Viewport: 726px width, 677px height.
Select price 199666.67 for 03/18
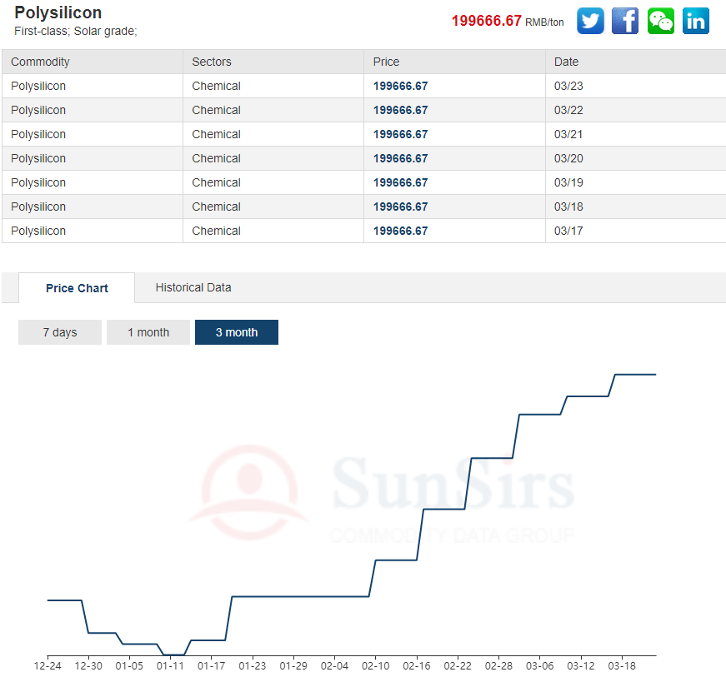click(400, 207)
